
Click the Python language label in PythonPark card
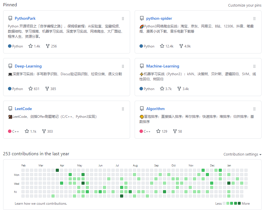pos(15,46)
